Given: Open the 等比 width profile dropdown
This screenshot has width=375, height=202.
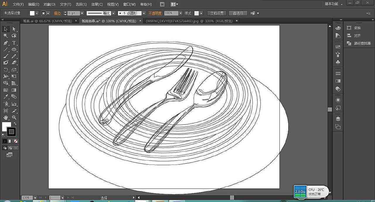Looking at the screenshot, I should click(113, 13).
